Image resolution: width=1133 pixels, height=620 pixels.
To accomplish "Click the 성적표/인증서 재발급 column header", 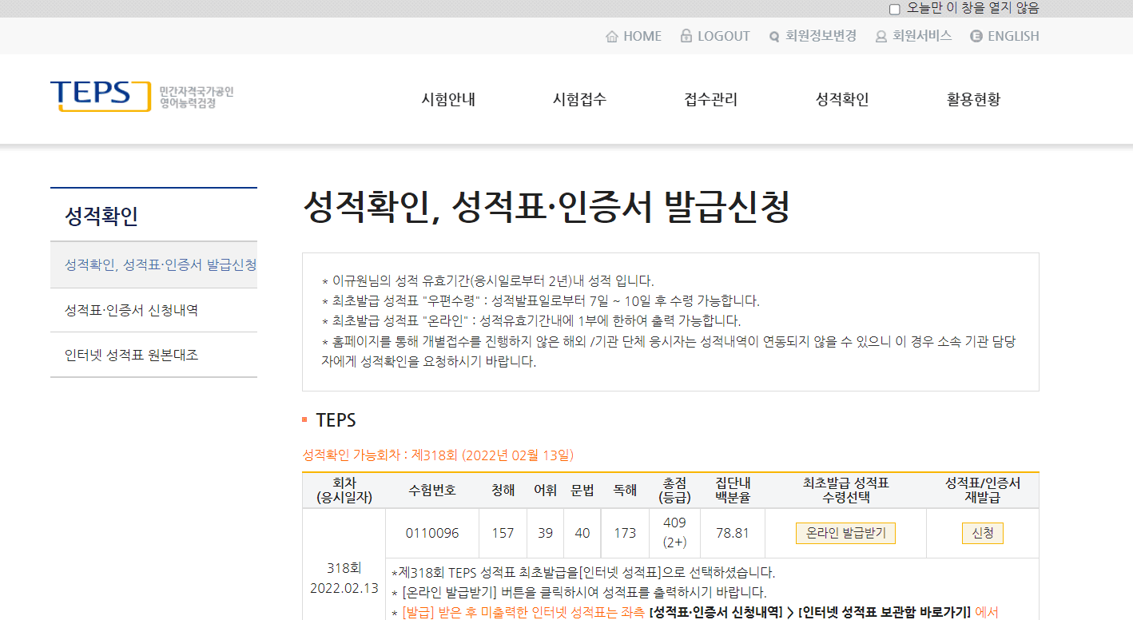I will pyautogui.click(x=983, y=491).
